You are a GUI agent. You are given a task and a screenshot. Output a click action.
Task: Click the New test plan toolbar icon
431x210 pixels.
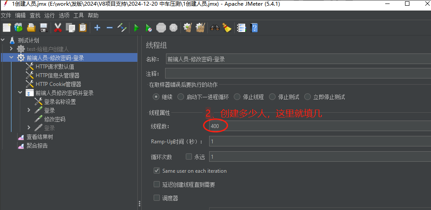[7, 28]
